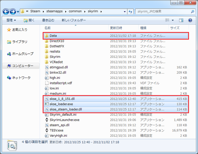Screen dimensions: 198x154
Task: Select コンピューター in navigation pane
Action: click(x=20, y=66)
